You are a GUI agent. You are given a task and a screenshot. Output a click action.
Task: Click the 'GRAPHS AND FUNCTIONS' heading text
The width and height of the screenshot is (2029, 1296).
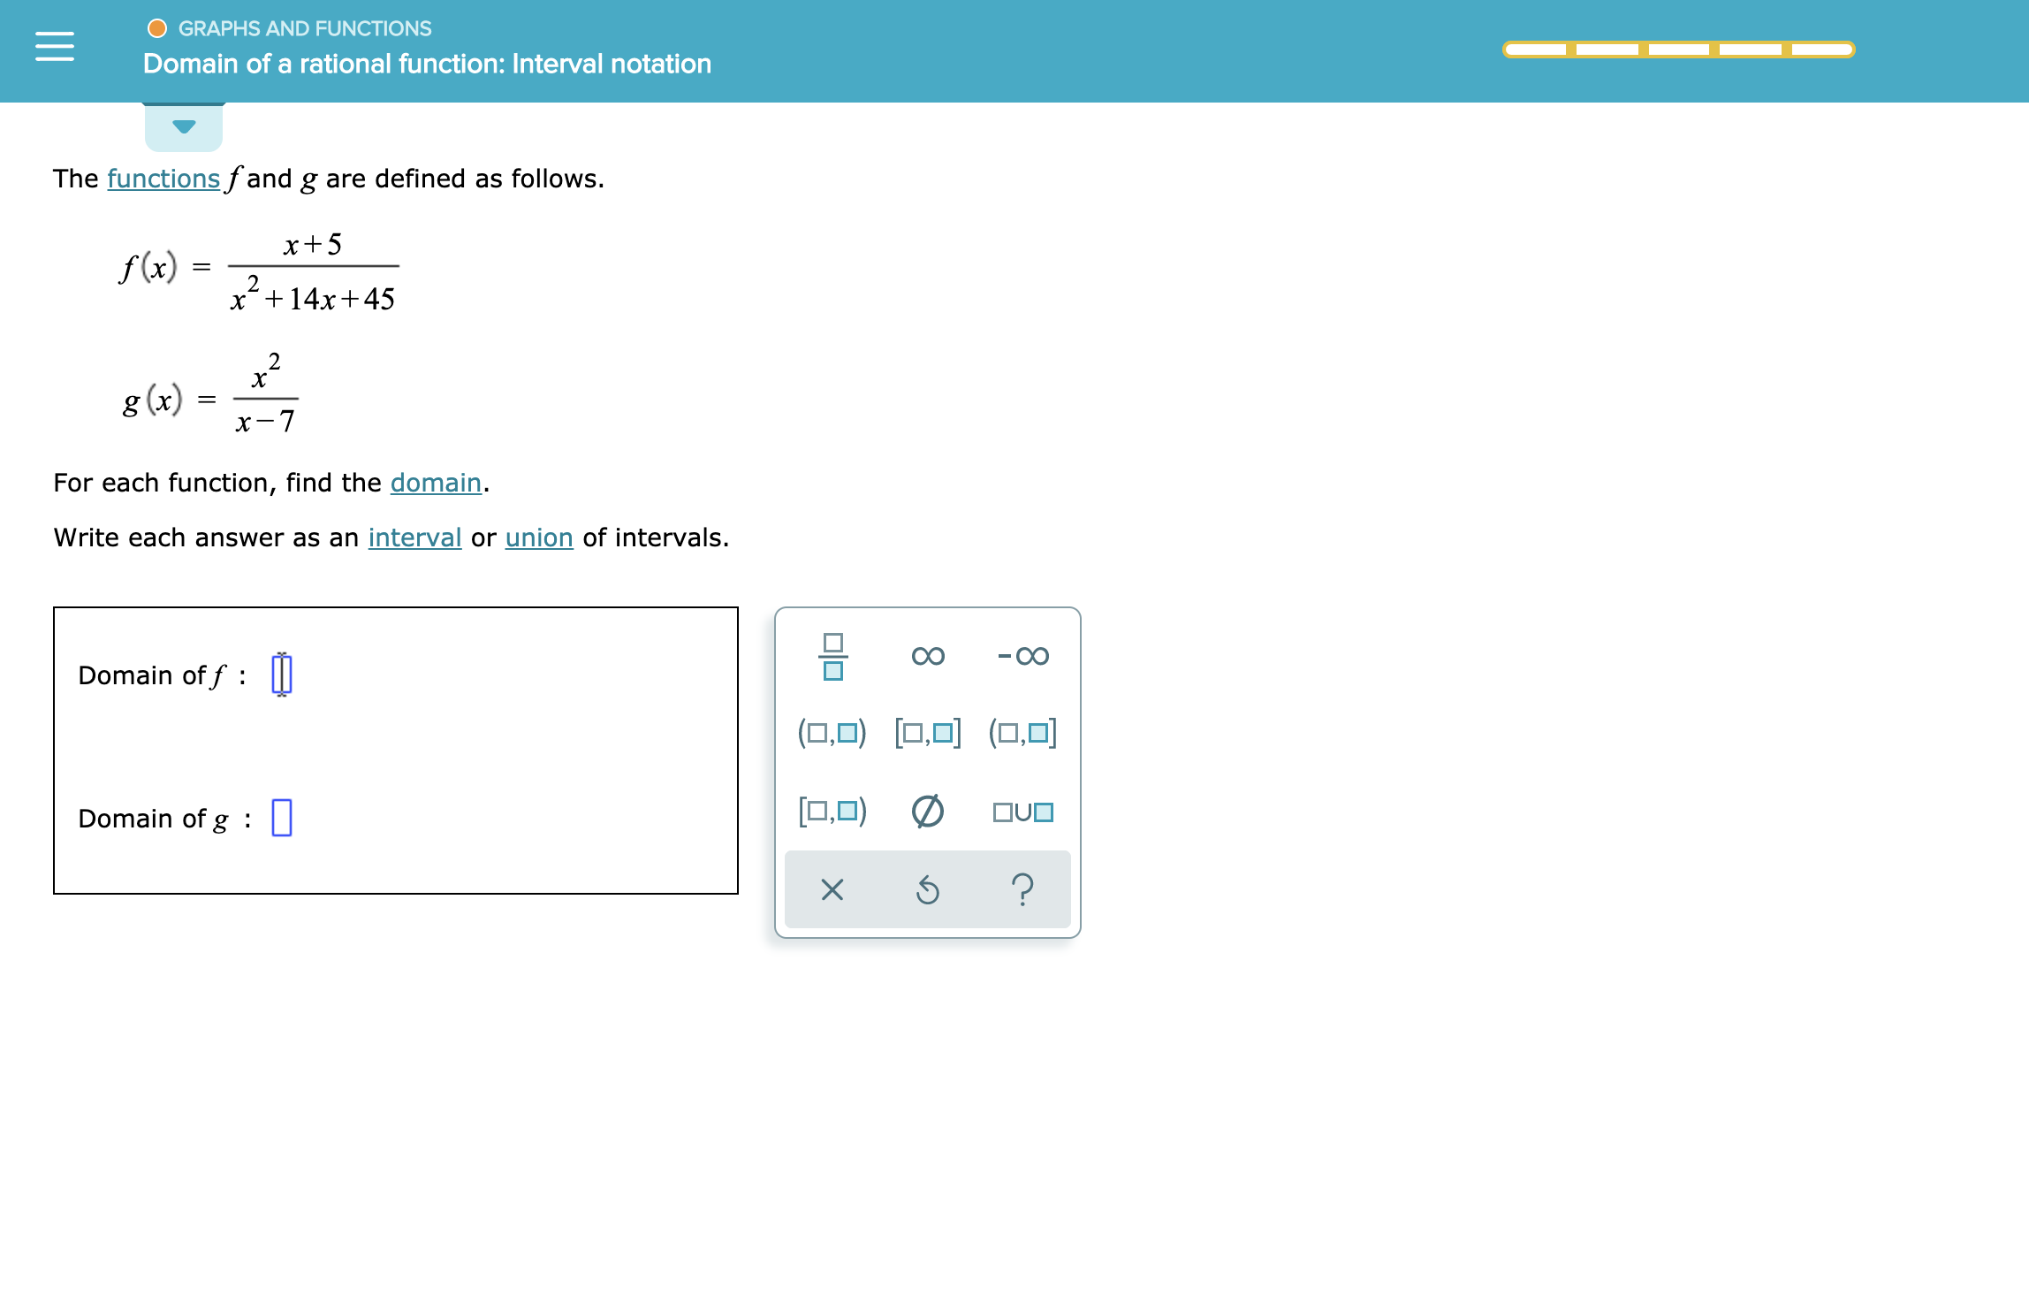coord(305,28)
